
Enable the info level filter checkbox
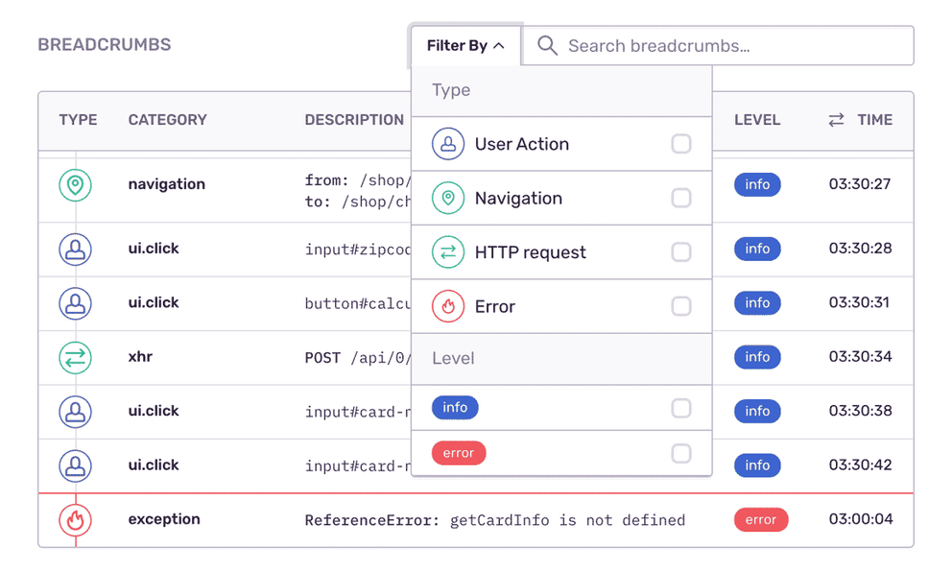pos(681,407)
